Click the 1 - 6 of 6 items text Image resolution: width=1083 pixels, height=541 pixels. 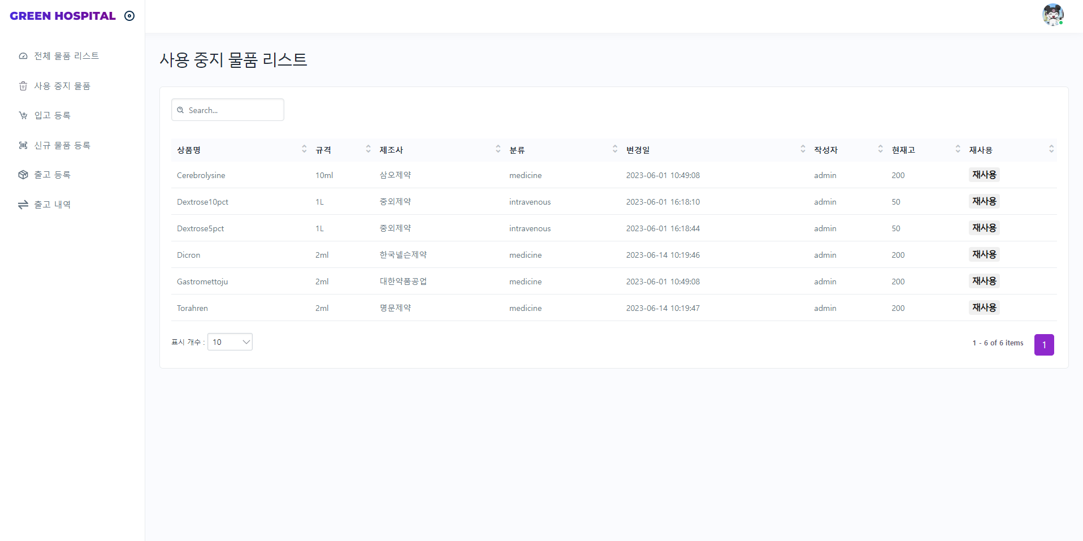998,343
